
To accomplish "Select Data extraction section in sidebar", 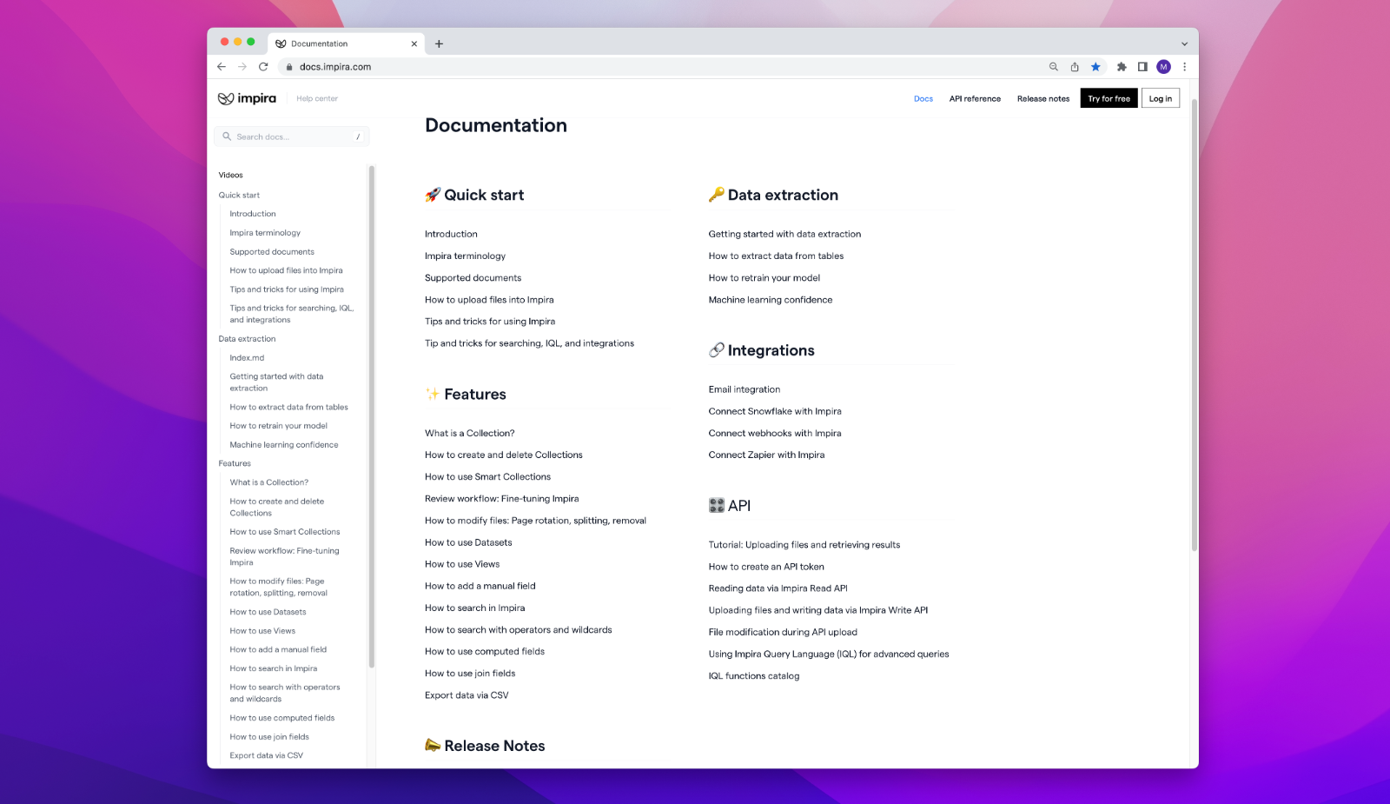I will coord(247,339).
